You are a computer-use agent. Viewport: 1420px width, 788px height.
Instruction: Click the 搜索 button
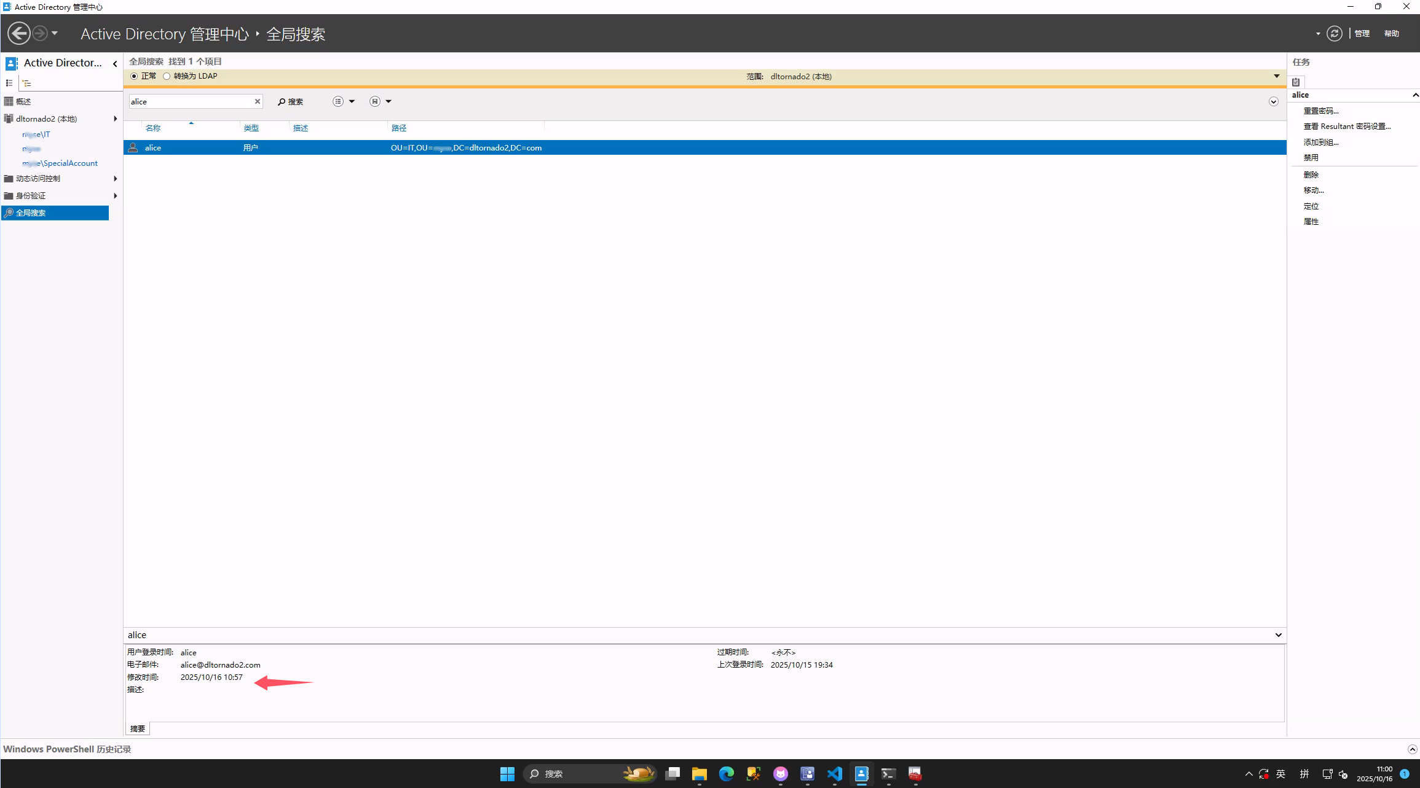coord(290,101)
